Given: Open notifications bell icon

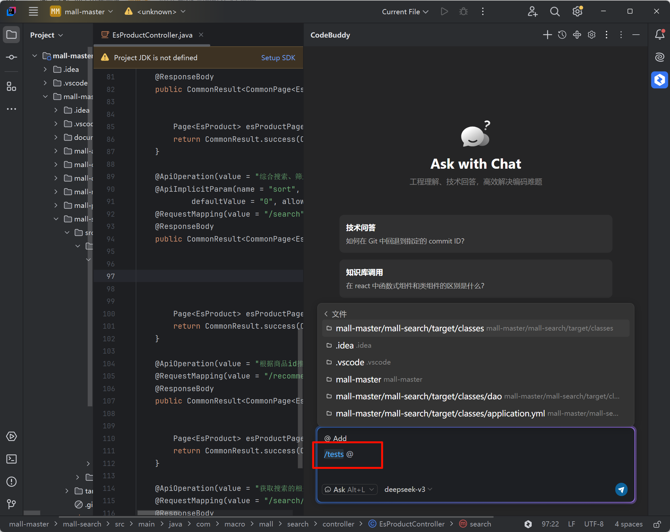Looking at the screenshot, I should (659, 34).
